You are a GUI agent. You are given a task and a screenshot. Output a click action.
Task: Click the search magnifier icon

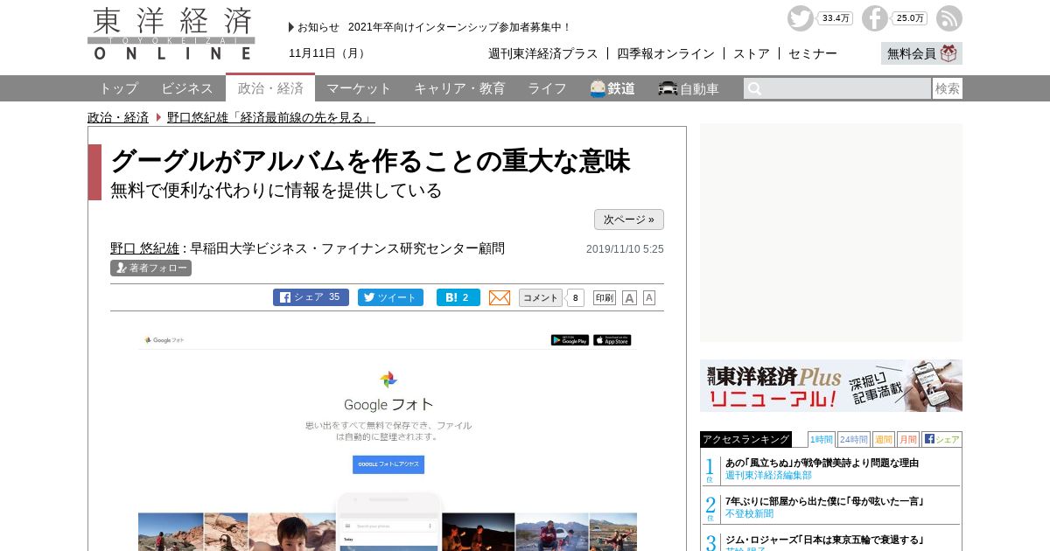754,88
